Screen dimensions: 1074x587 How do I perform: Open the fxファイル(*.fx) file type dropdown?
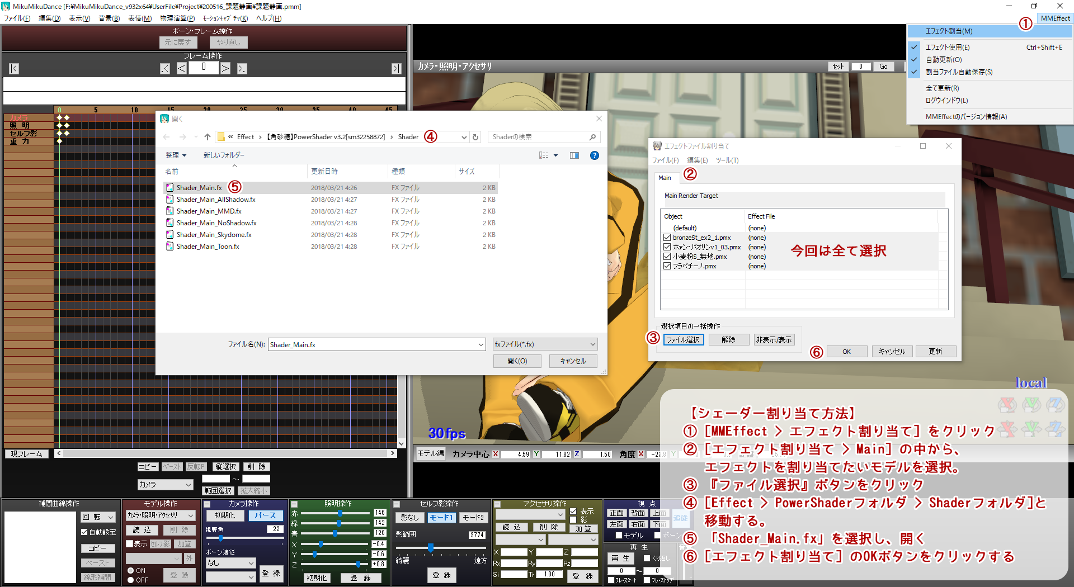544,344
